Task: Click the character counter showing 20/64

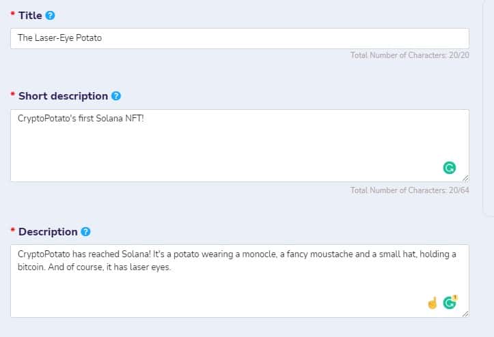Action: click(x=410, y=190)
